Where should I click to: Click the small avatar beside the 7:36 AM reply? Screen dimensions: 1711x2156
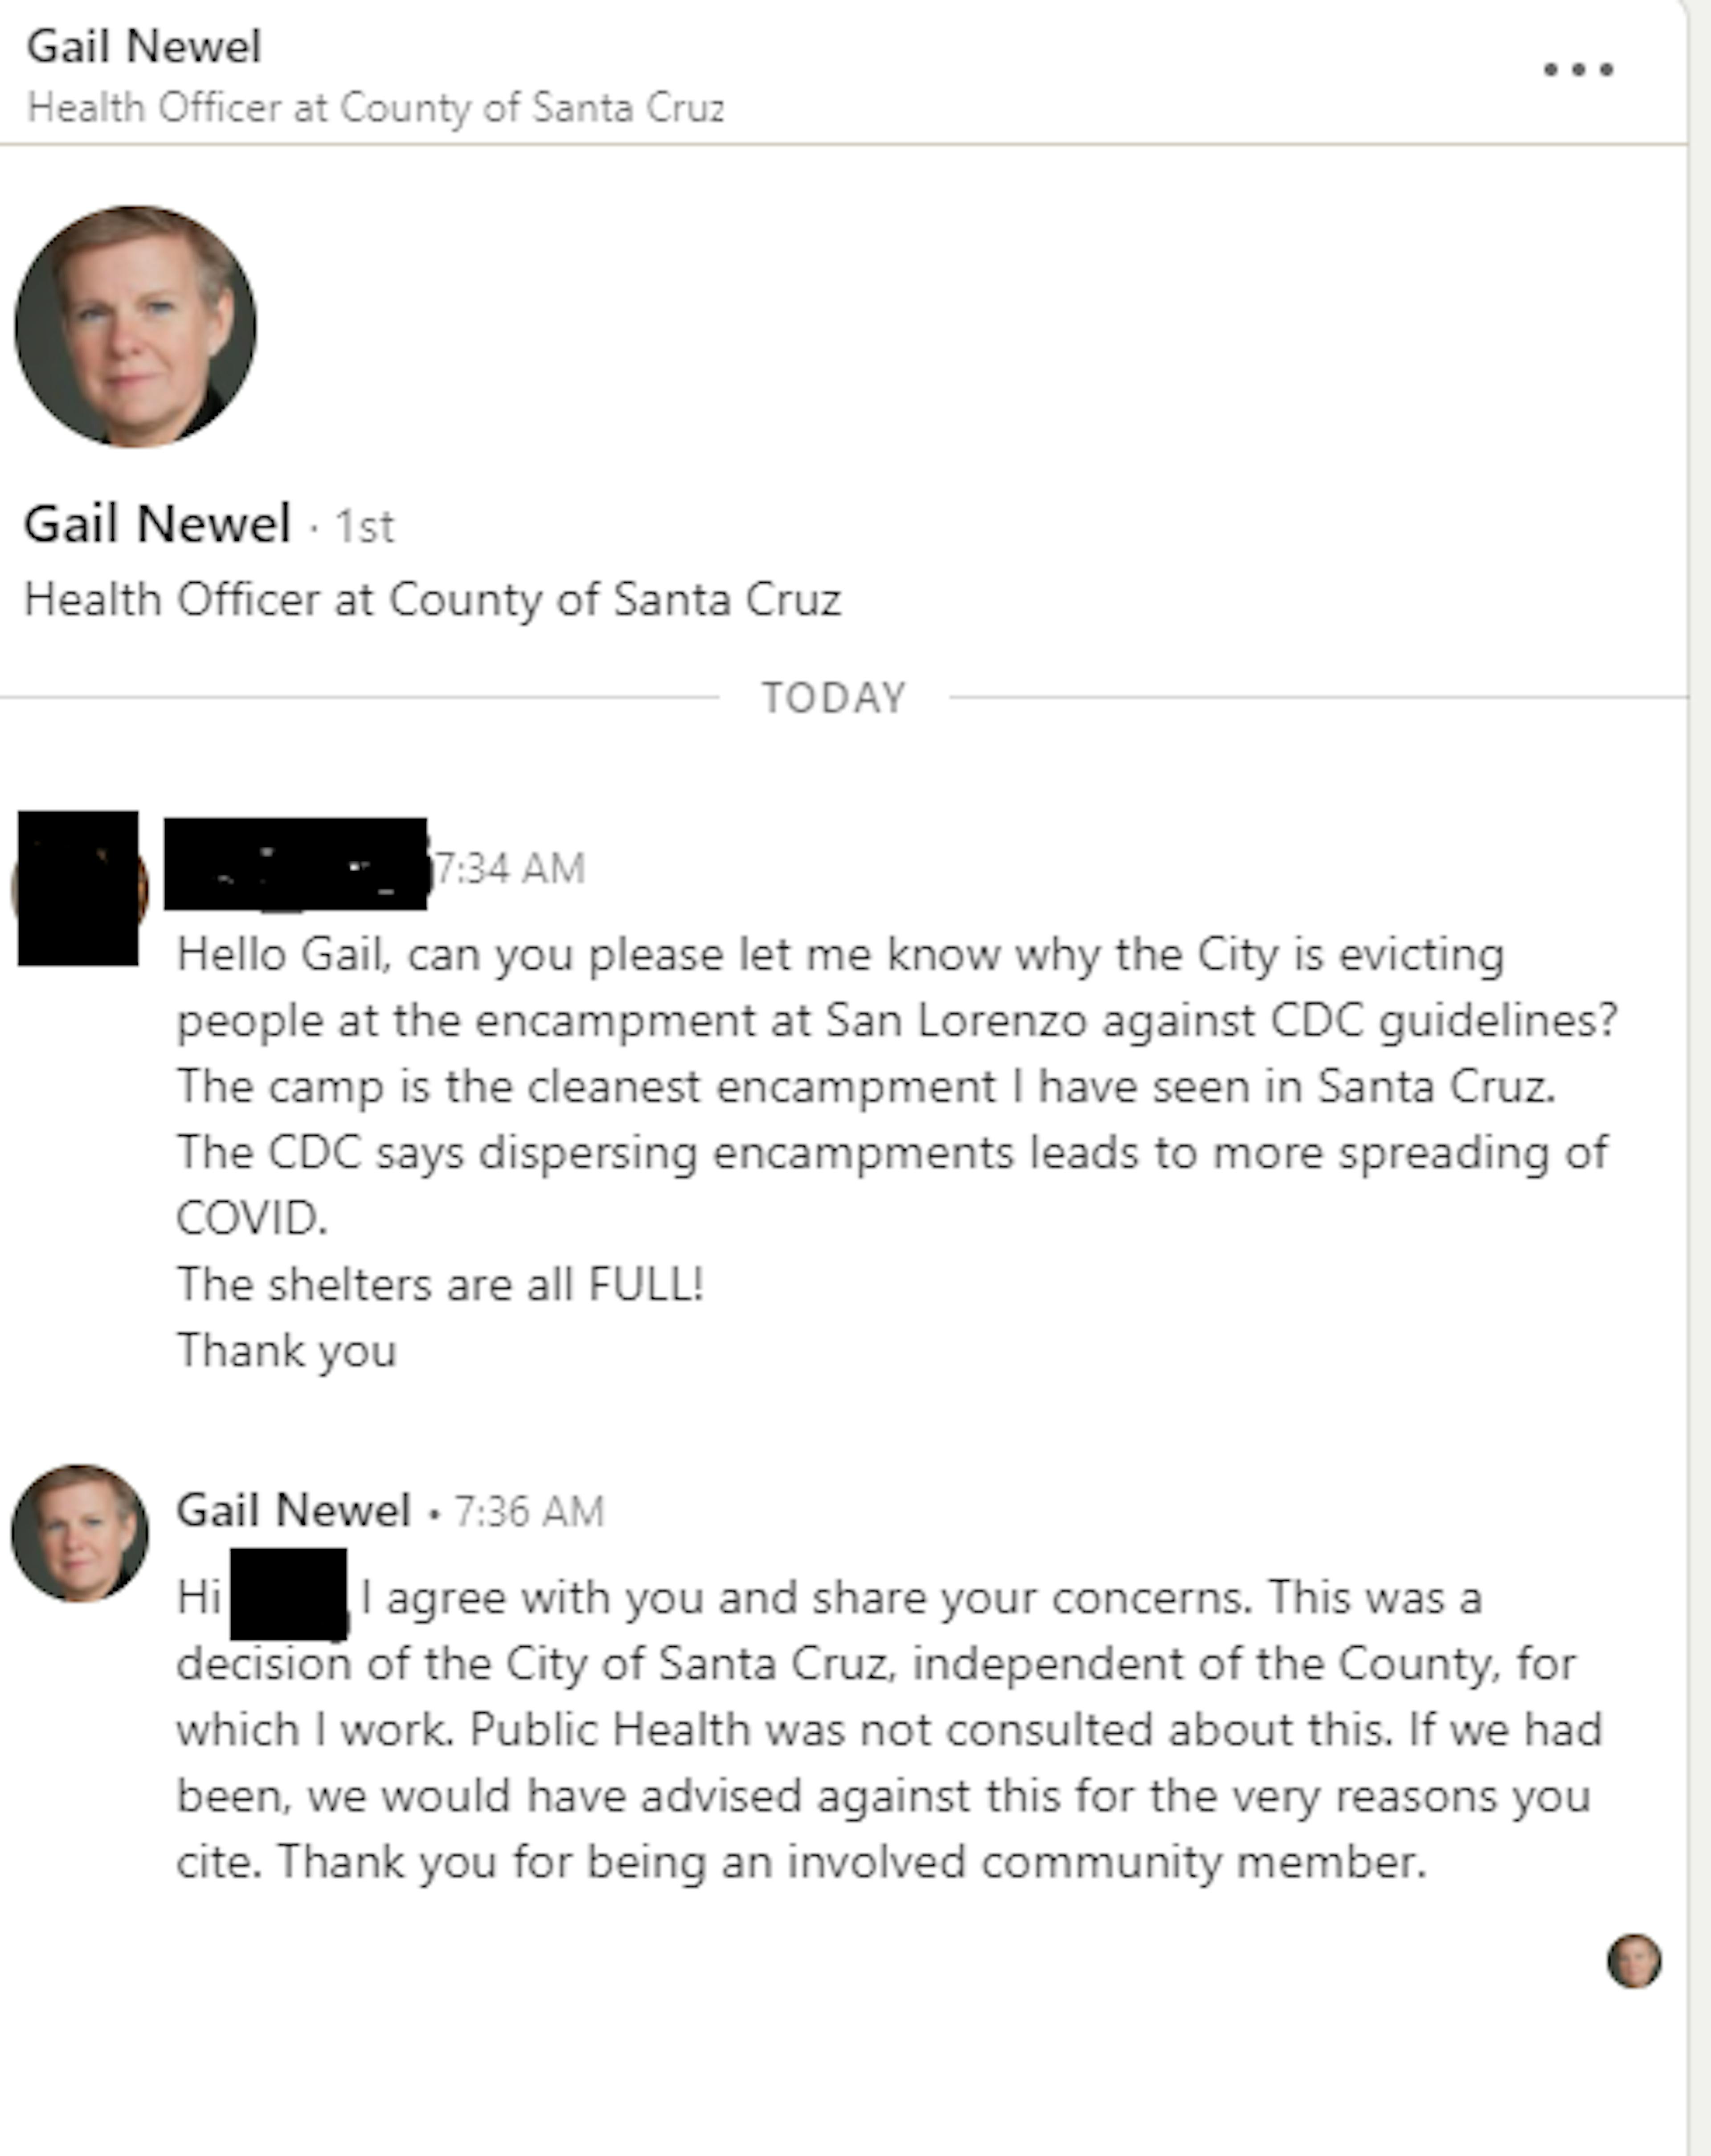[x=80, y=1533]
